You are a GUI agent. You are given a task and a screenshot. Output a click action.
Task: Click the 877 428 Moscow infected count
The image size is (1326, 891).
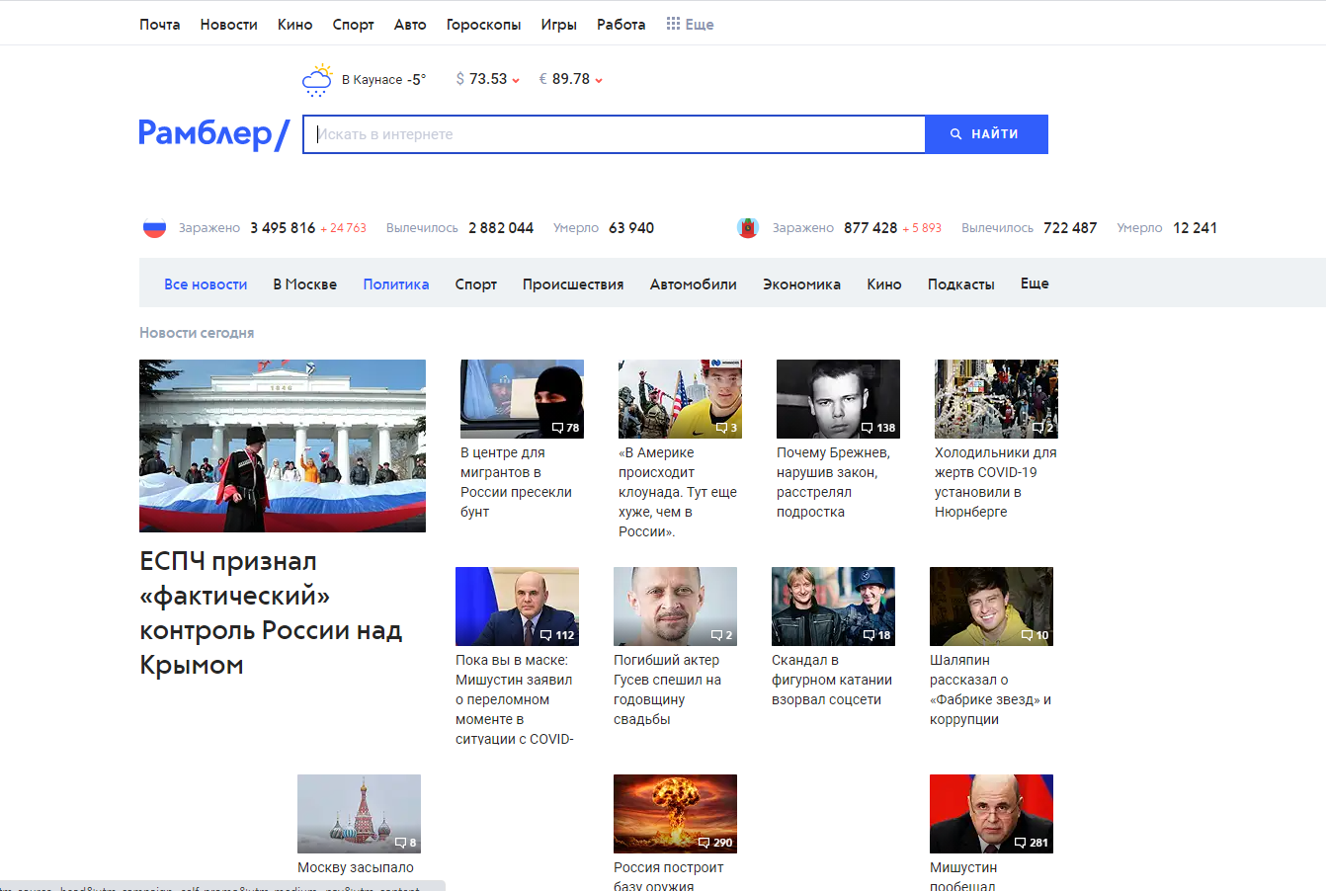coord(870,228)
